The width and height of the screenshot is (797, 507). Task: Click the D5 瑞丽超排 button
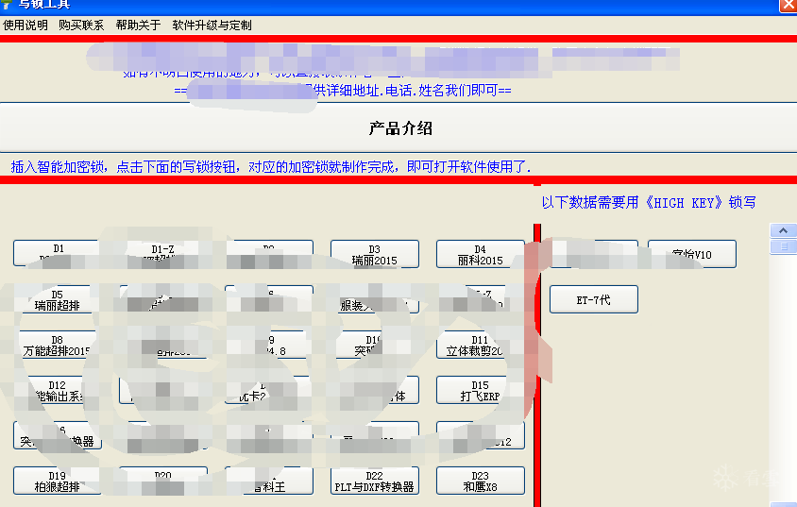tap(57, 299)
